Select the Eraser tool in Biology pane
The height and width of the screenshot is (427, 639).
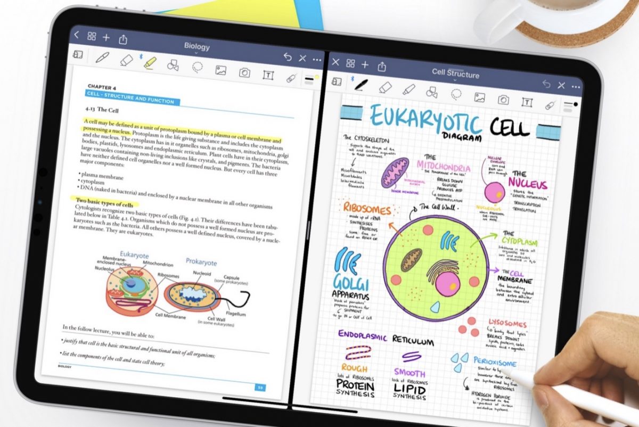pos(126,60)
